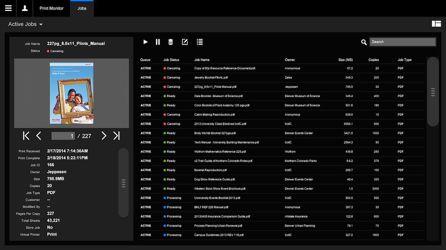Open the hamburger main menu

[8, 8]
